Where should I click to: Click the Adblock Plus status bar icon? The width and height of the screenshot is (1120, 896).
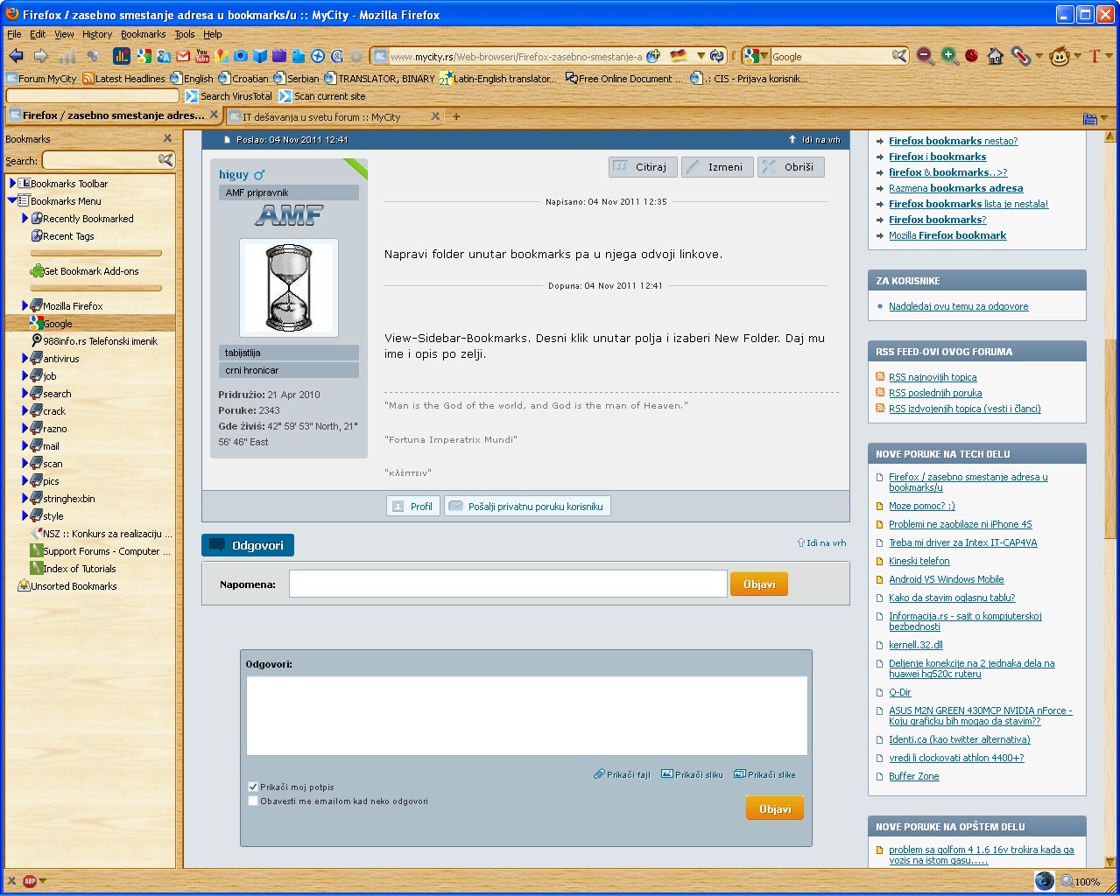[x=30, y=881]
